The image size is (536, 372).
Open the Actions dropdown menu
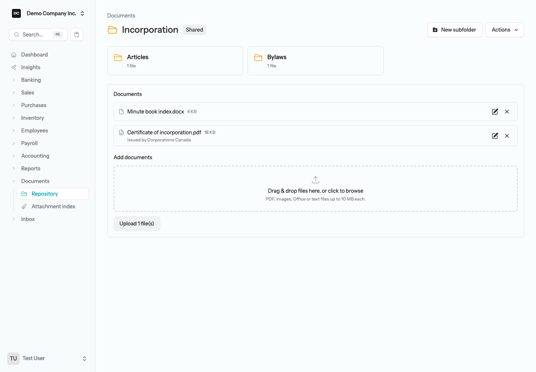[505, 30]
